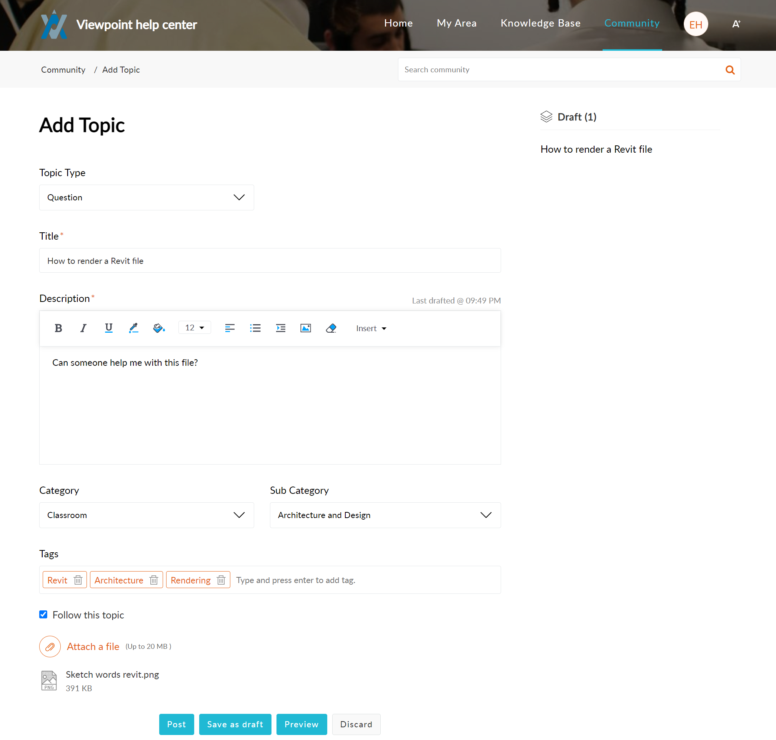Uncheck Follow this topic checkbox
776x740 pixels.
click(x=43, y=614)
